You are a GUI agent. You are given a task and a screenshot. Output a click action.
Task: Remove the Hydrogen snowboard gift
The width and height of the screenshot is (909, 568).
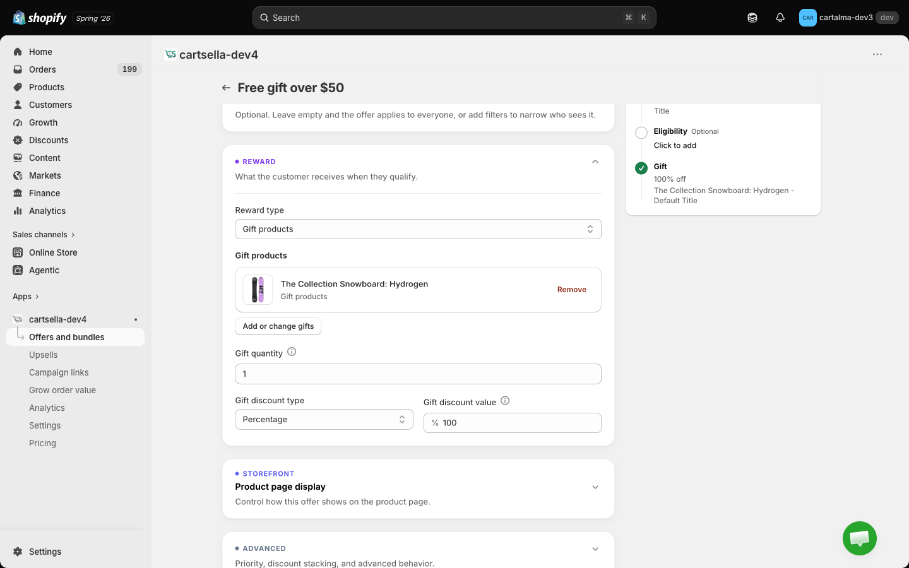coord(572,290)
